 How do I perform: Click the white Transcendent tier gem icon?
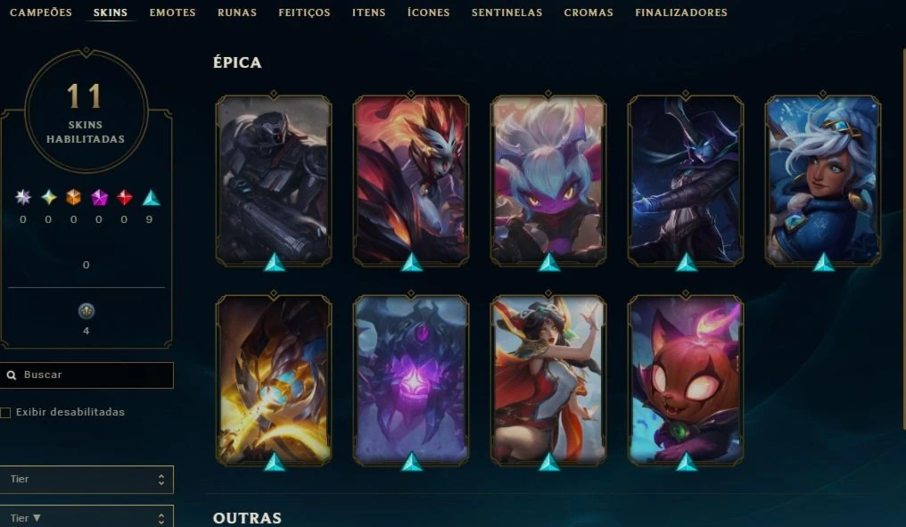tap(23, 198)
